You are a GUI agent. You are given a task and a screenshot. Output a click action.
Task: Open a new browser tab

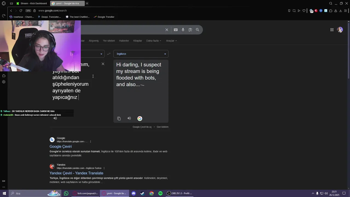(87, 3)
